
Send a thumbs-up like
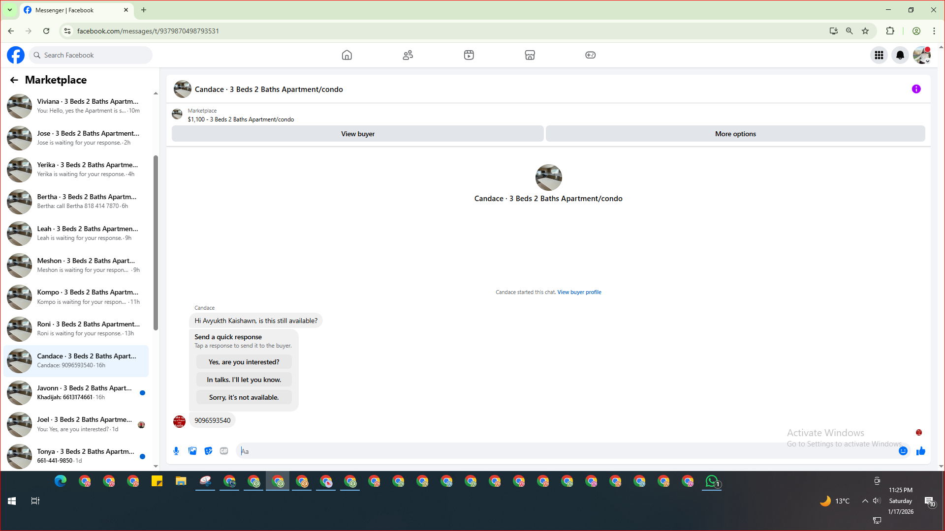click(921, 451)
